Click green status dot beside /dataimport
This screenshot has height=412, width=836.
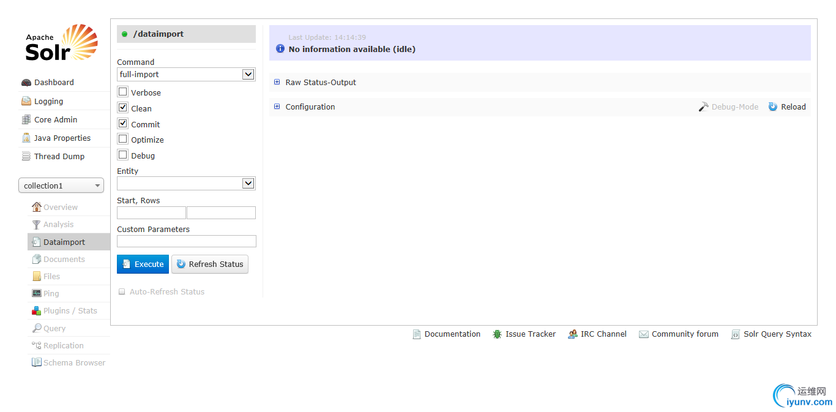[125, 34]
